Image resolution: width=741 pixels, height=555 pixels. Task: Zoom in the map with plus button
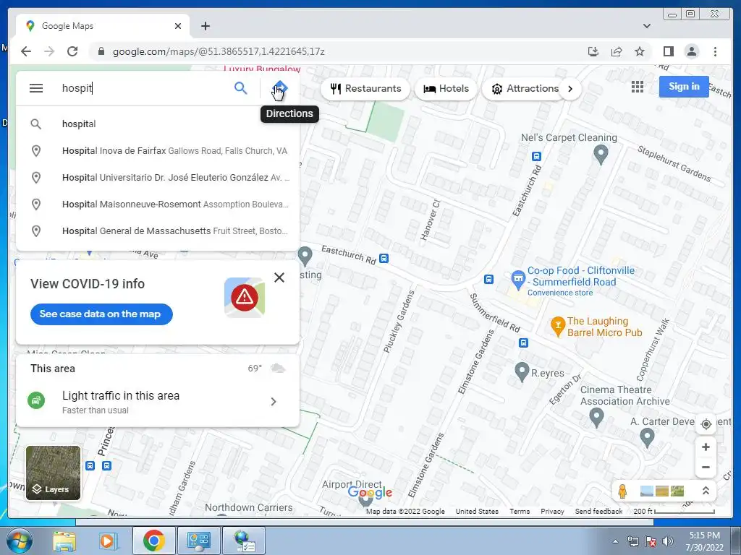tap(706, 447)
